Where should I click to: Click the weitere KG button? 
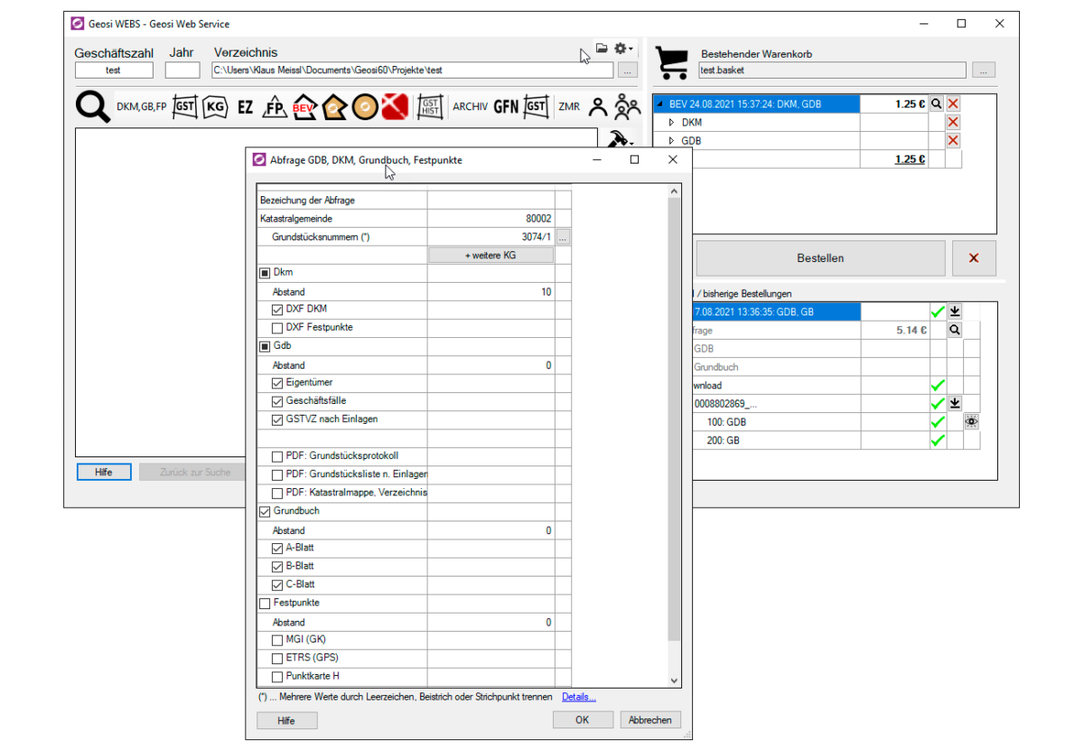coord(491,254)
